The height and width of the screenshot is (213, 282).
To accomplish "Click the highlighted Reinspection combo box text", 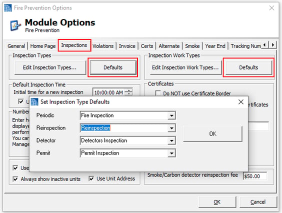I will [x=95, y=128].
